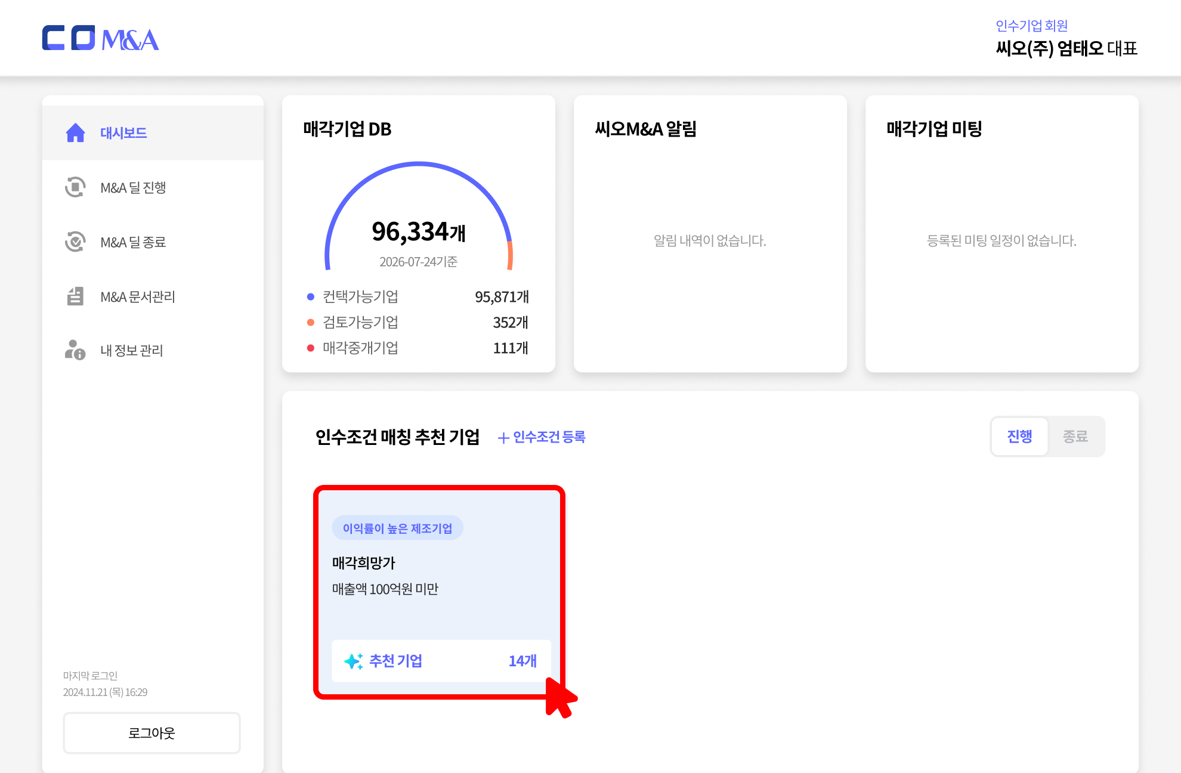
Task: Click the 매각중개기업 111개 value
Action: pyautogui.click(x=511, y=348)
